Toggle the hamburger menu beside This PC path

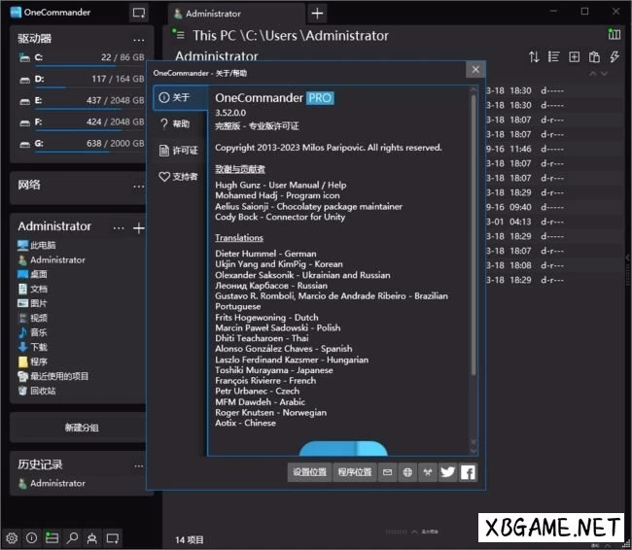[x=178, y=35]
